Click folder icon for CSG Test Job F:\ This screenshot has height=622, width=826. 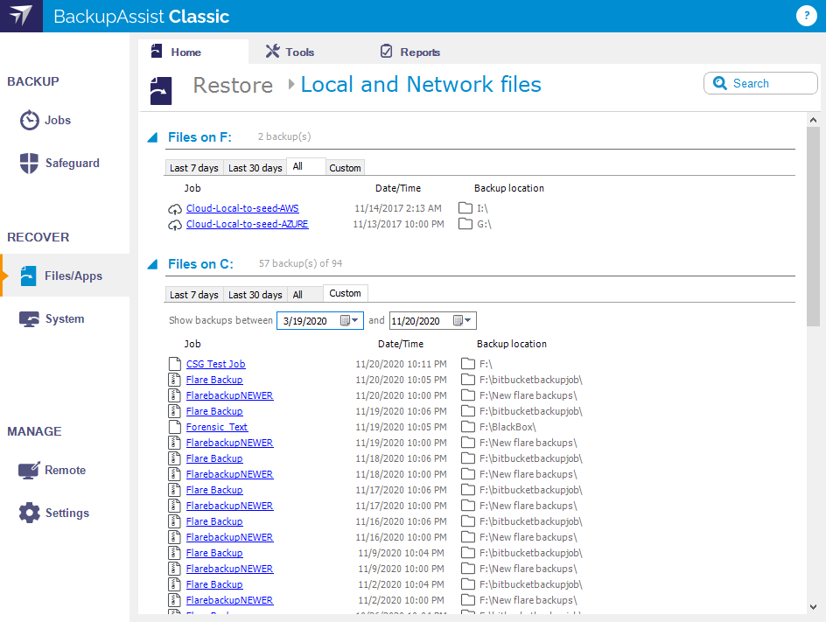tap(468, 363)
